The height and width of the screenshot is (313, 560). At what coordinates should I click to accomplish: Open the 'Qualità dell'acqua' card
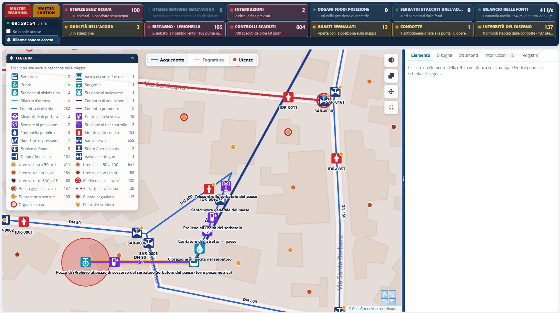(x=102, y=29)
